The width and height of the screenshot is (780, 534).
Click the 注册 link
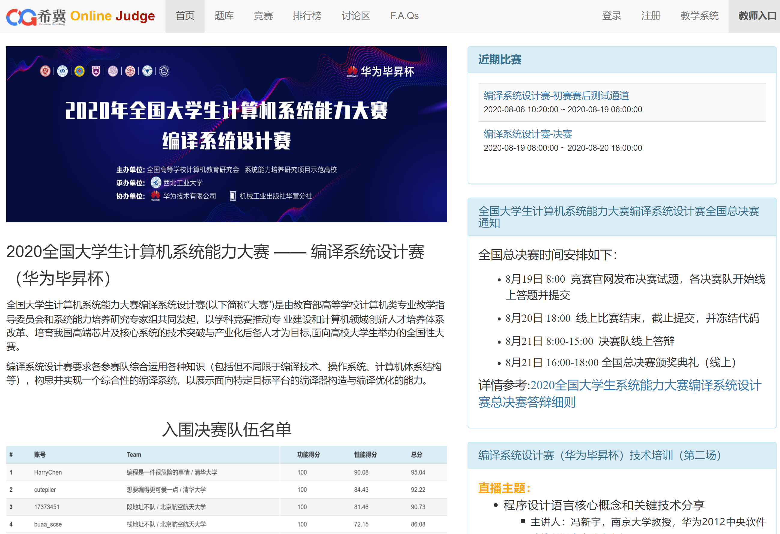651,16
